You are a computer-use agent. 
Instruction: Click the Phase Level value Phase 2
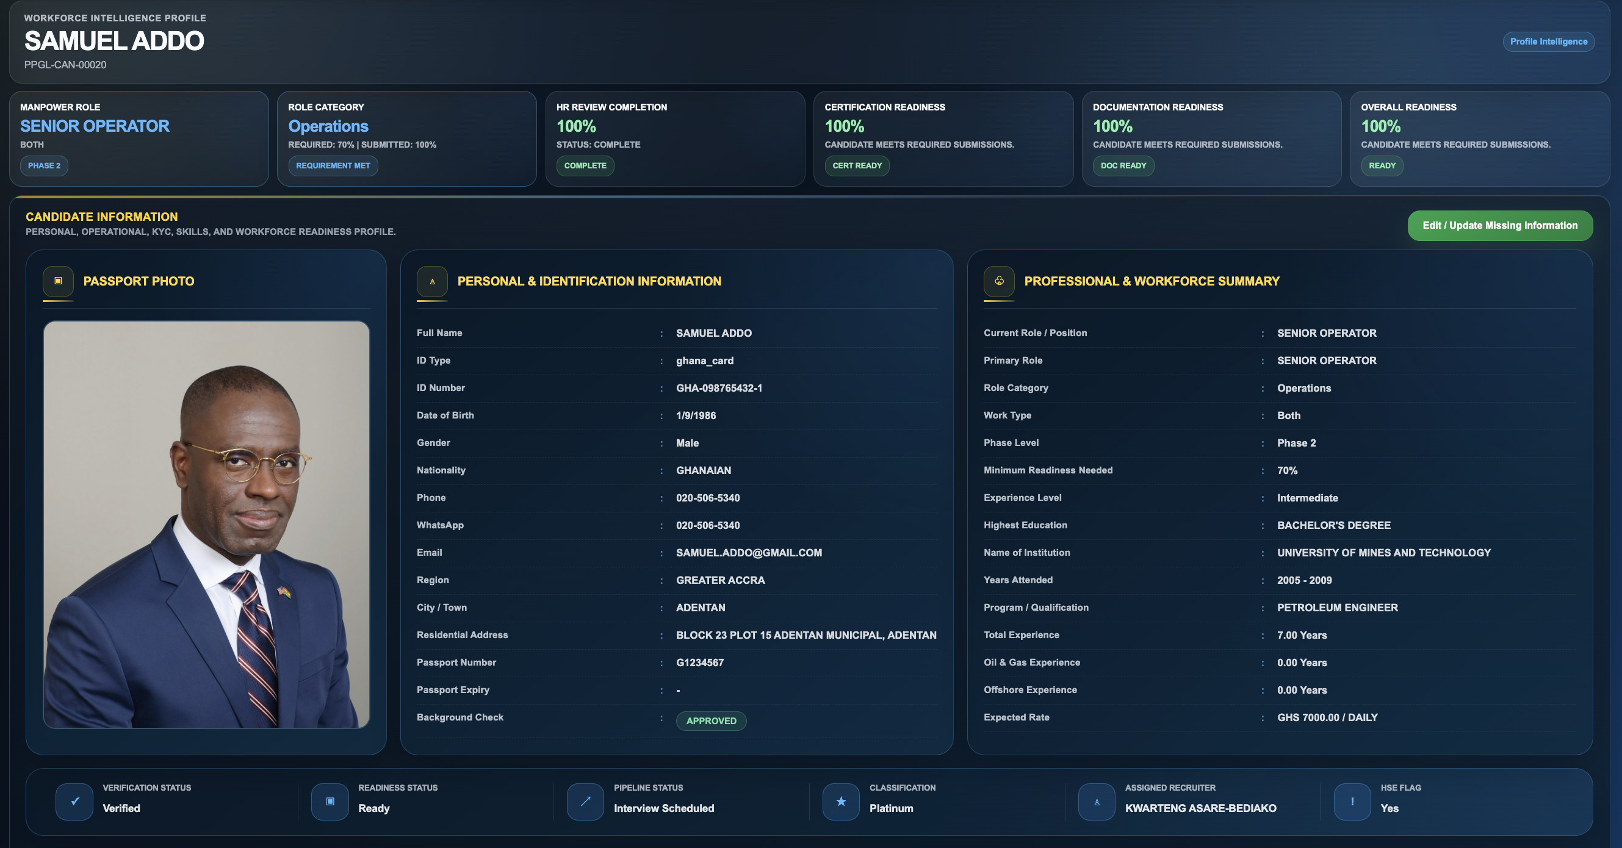pyautogui.click(x=1296, y=443)
